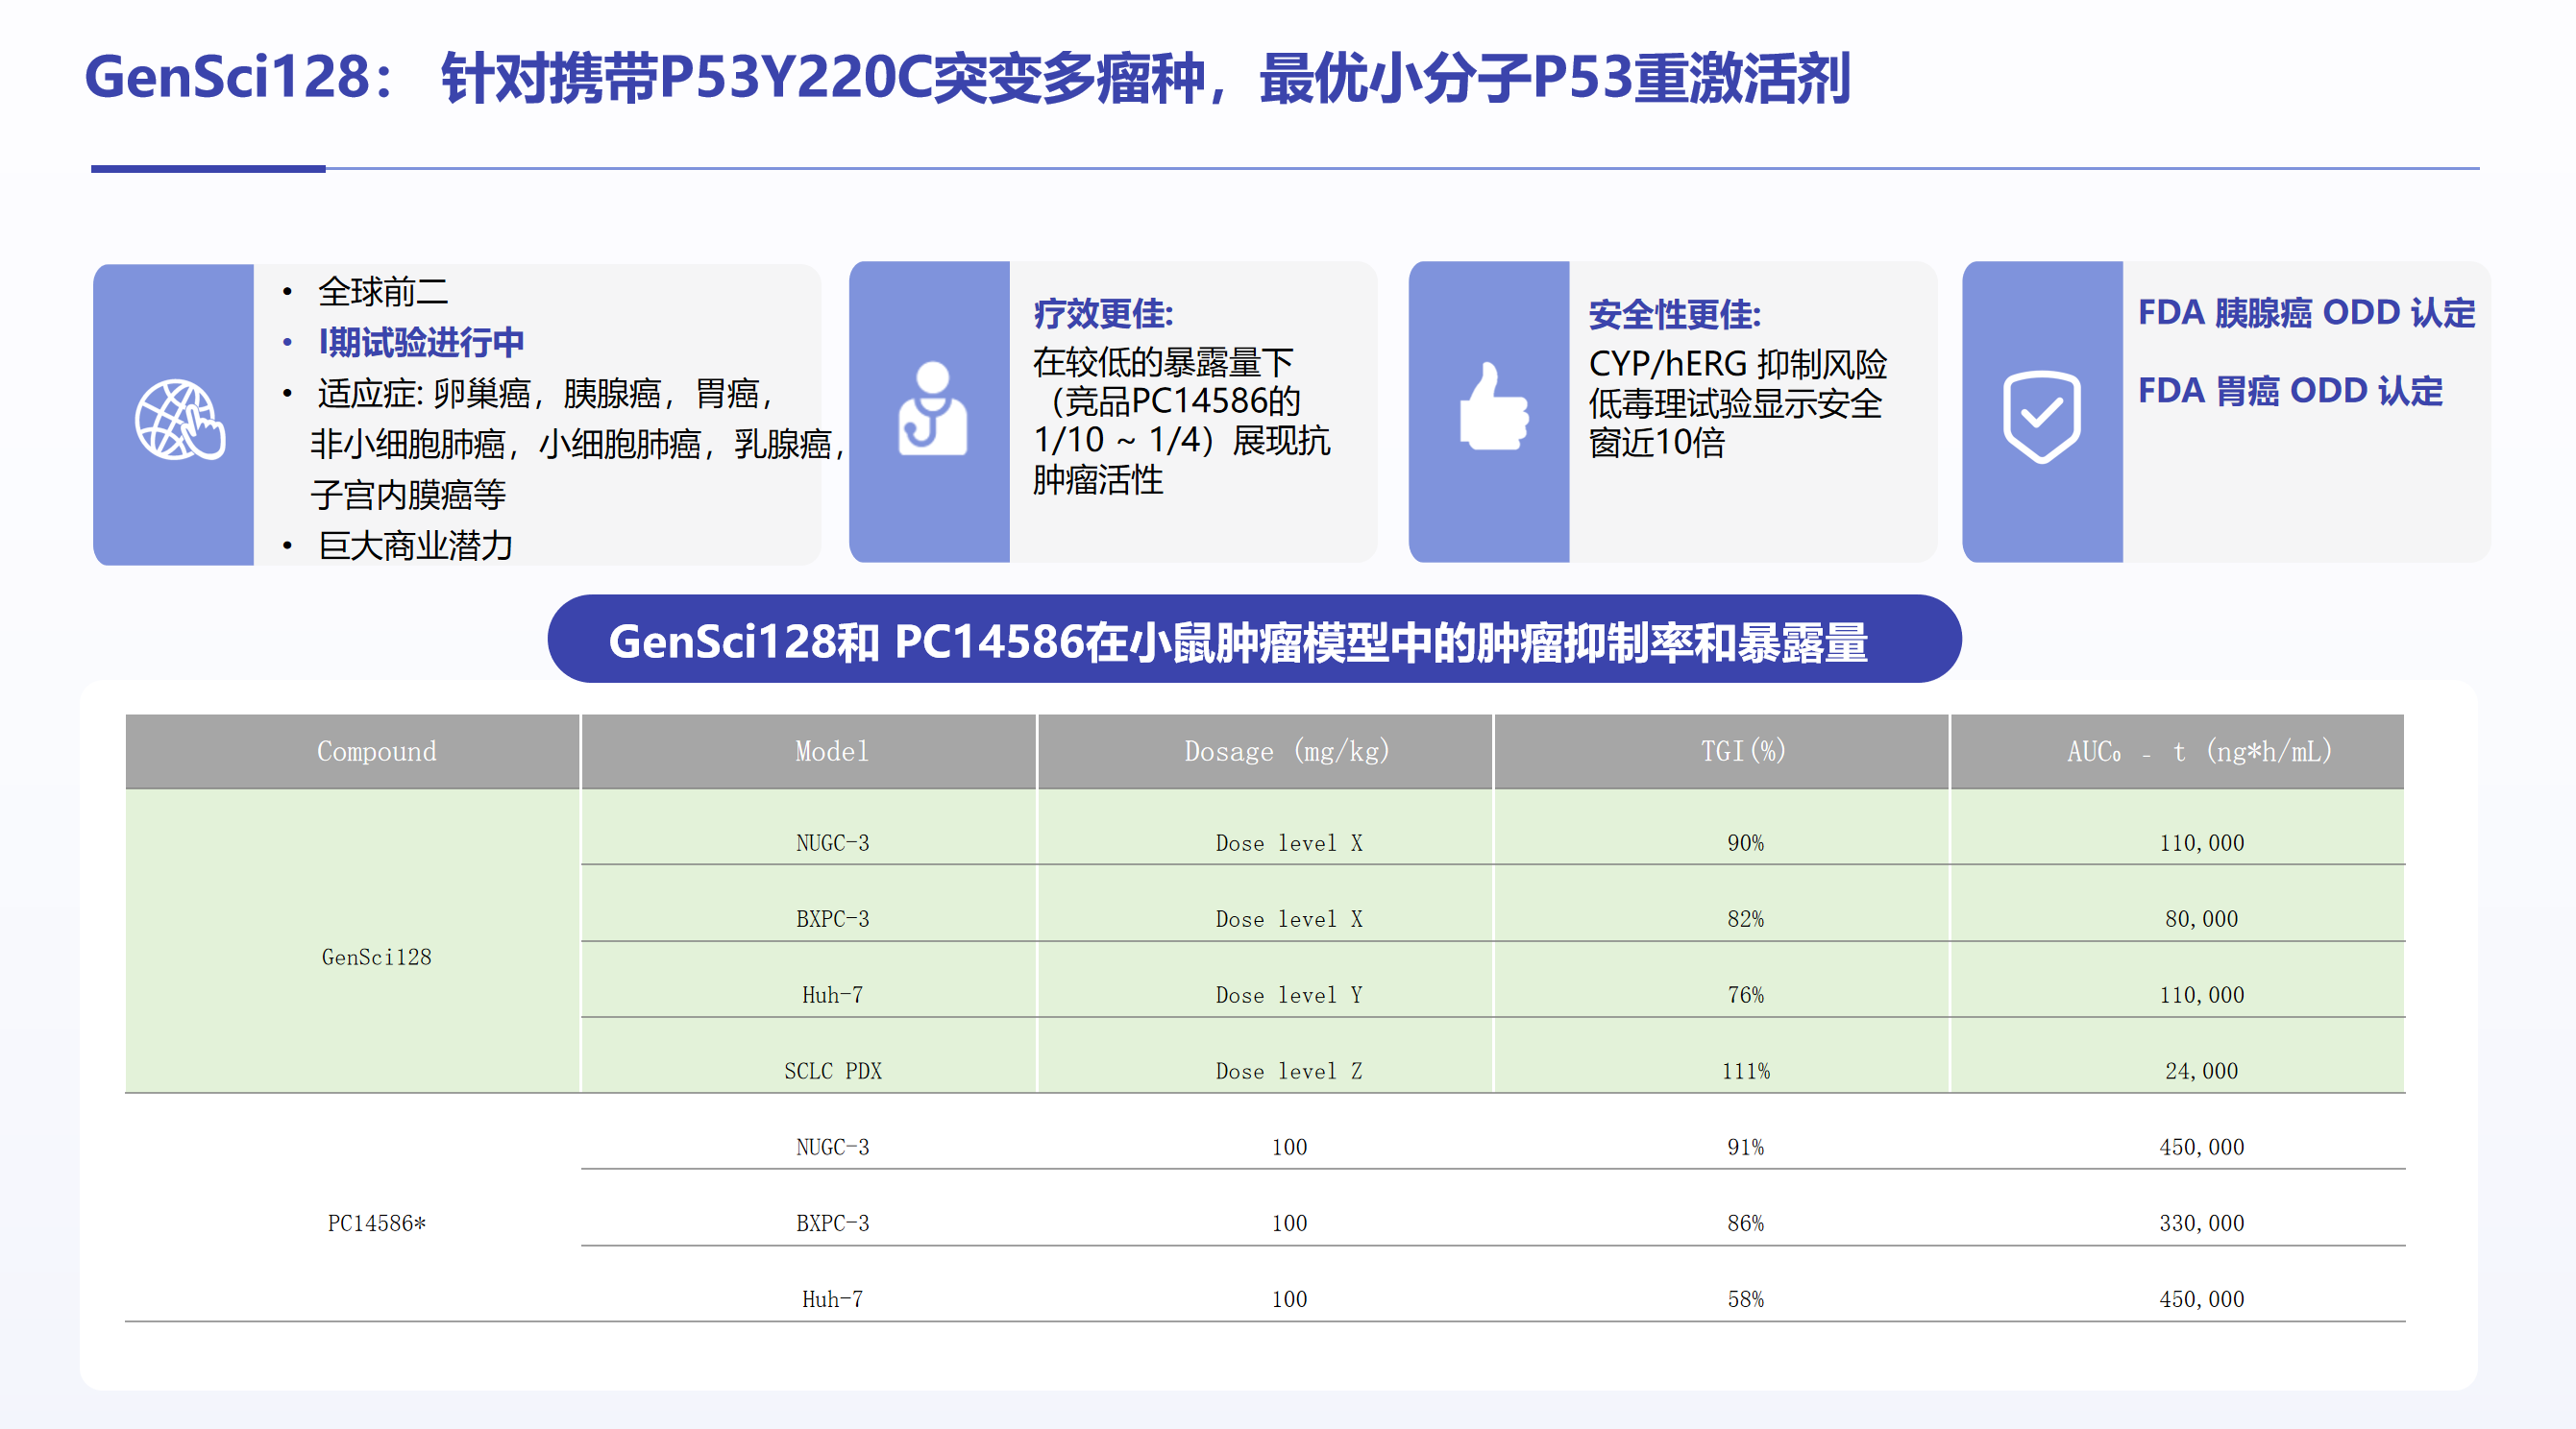Click the Model column header
The image size is (2576, 1429).
click(x=808, y=752)
